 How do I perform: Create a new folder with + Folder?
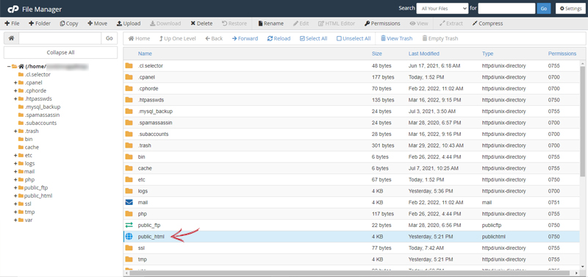40,24
